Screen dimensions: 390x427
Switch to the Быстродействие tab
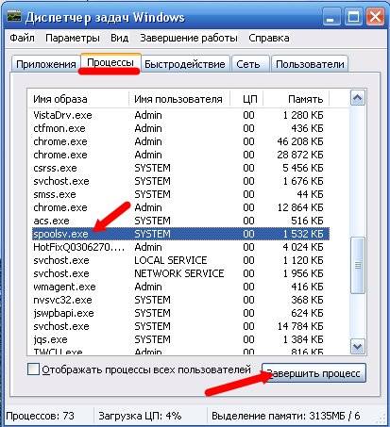pos(185,64)
